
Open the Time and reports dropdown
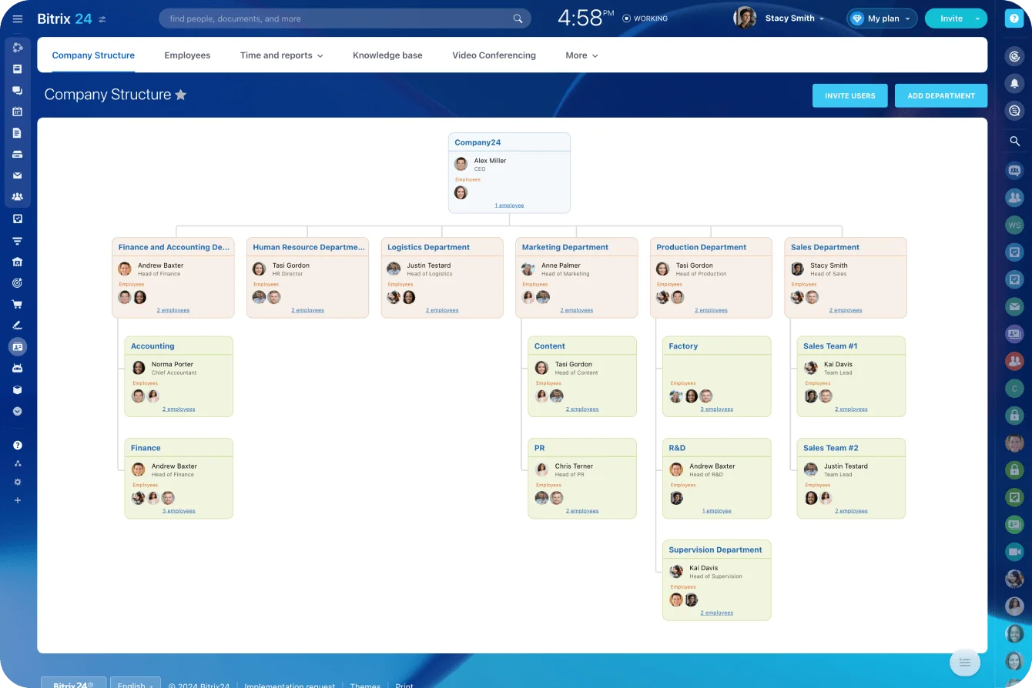tap(281, 55)
